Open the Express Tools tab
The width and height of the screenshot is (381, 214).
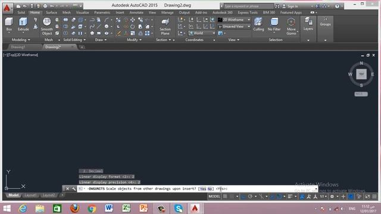tap(248, 12)
